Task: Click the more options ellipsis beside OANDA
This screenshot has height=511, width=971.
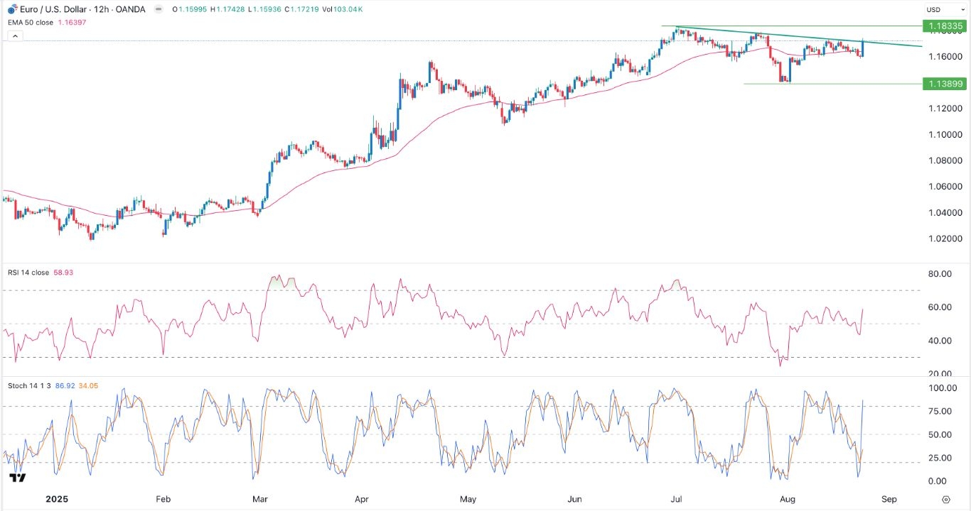Action: 159,9
